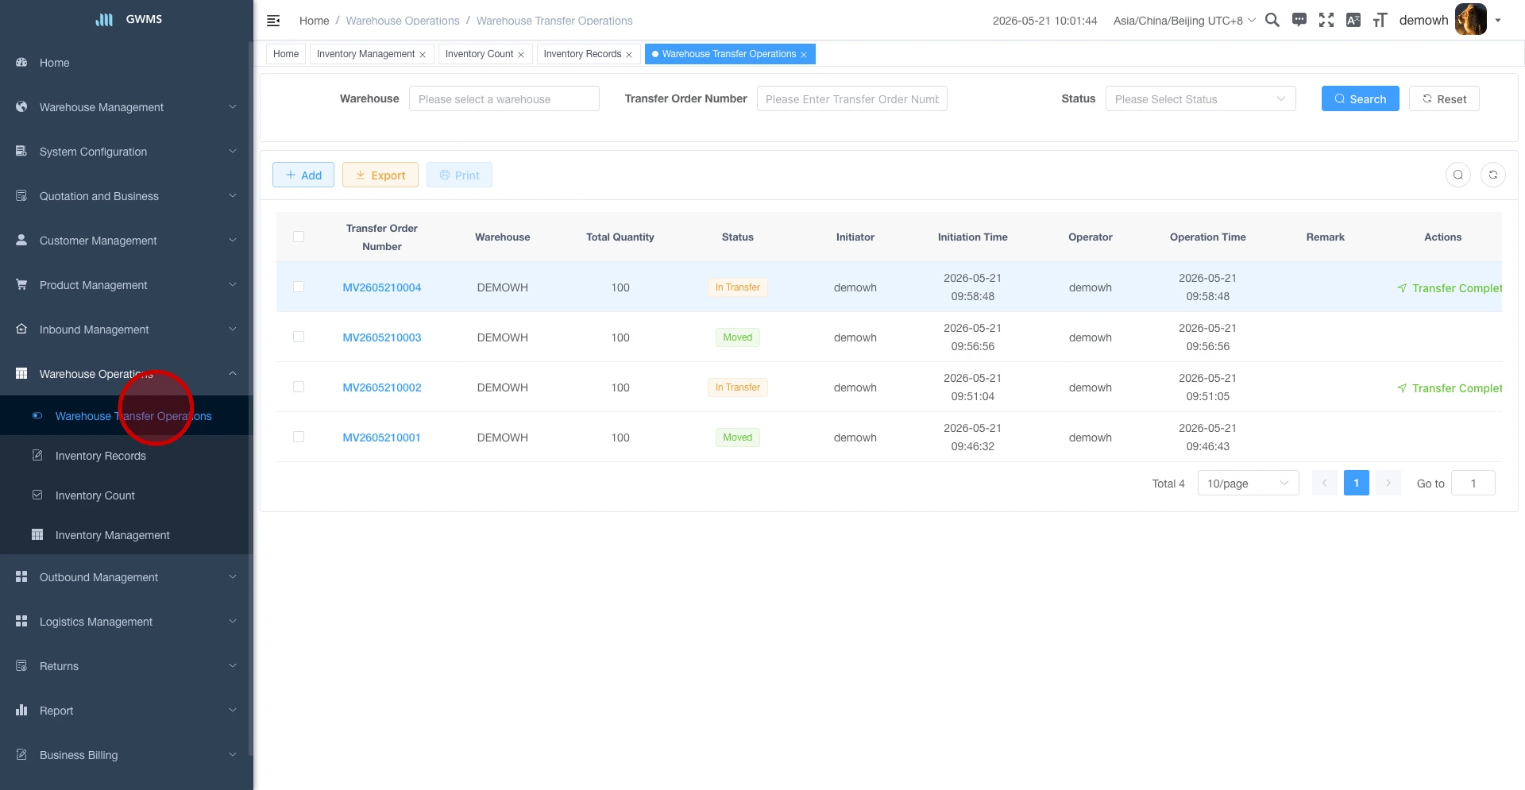The height and width of the screenshot is (790, 1525).
Task: Click the Business Billing icon
Action: (21, 754)
